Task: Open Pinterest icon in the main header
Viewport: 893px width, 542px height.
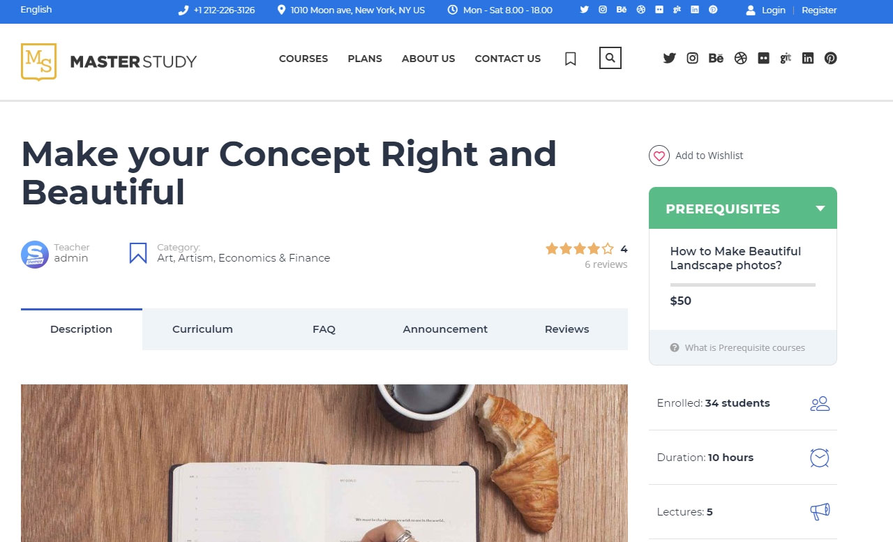Action: coord(830,59)
